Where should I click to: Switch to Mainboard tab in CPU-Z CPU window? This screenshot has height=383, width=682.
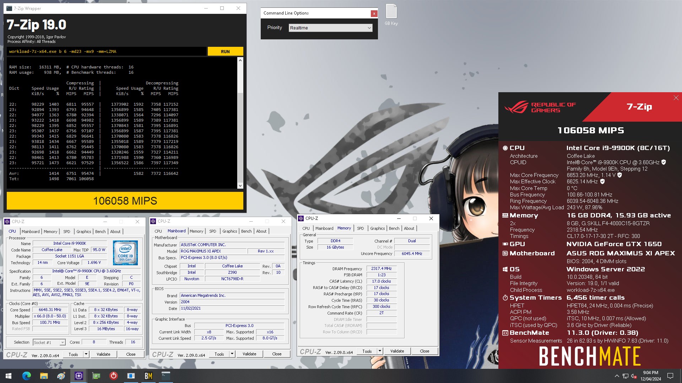pyautogui.click(x=31, y=232)
